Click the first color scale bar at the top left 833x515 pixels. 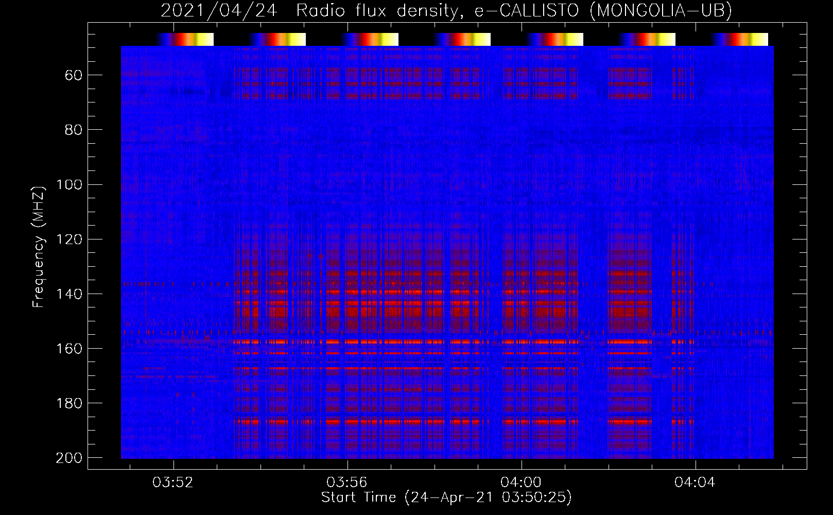point(185,39)
